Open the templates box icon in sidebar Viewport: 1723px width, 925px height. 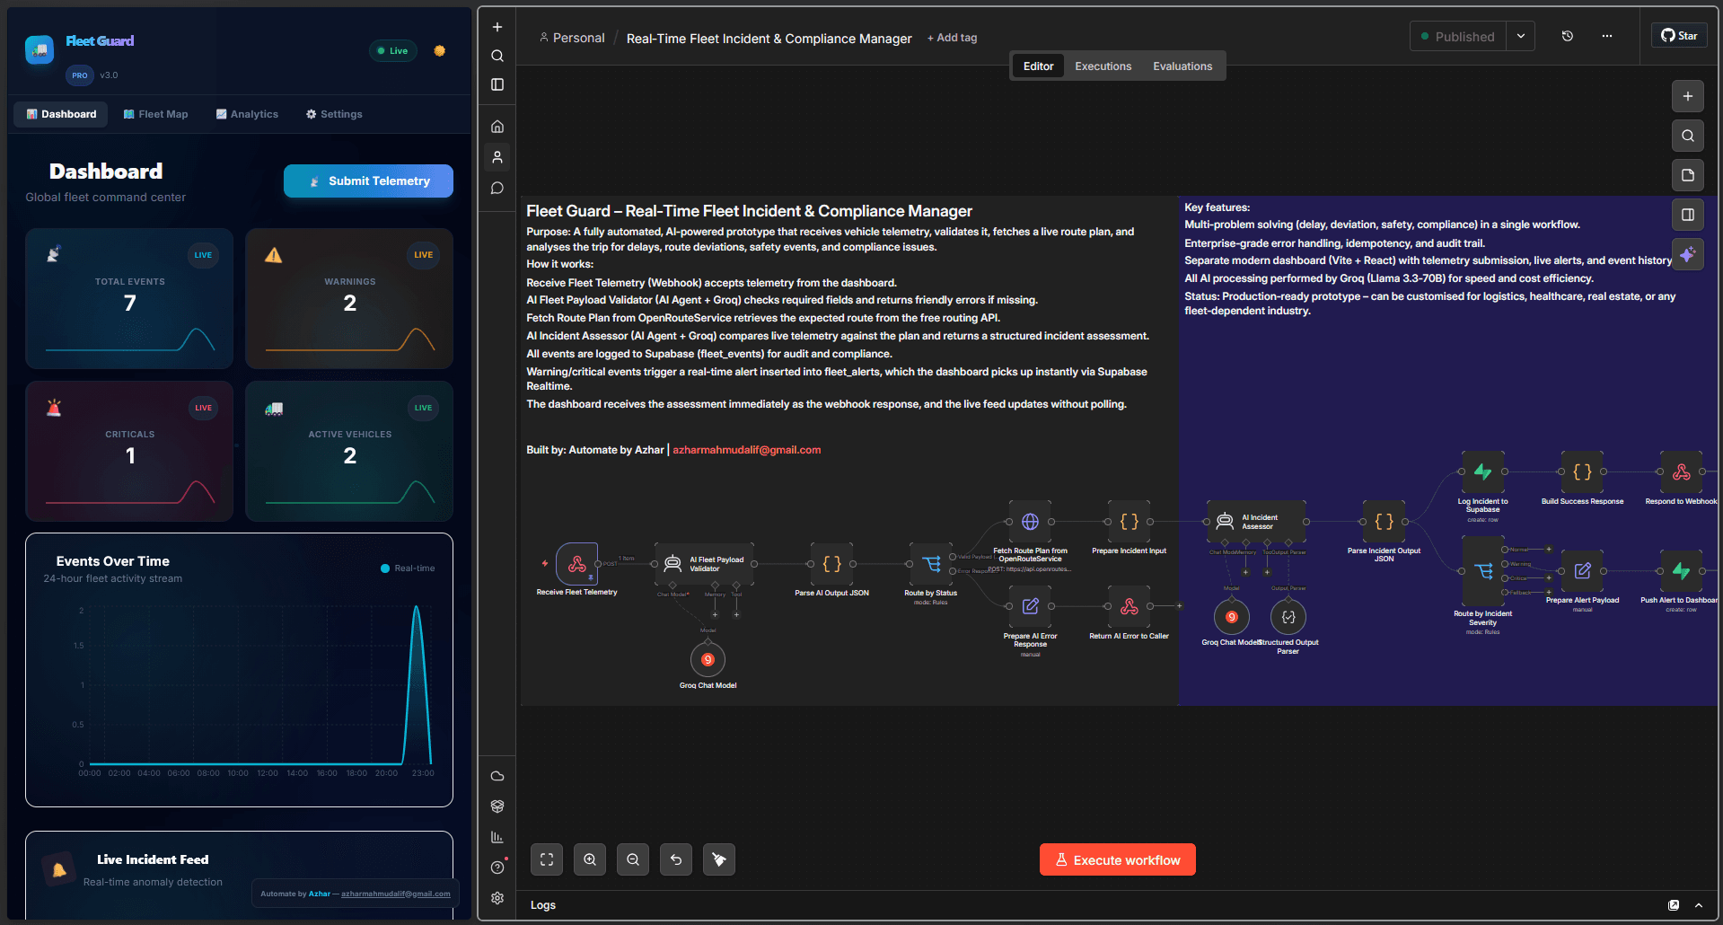click(x=497, y=806)
